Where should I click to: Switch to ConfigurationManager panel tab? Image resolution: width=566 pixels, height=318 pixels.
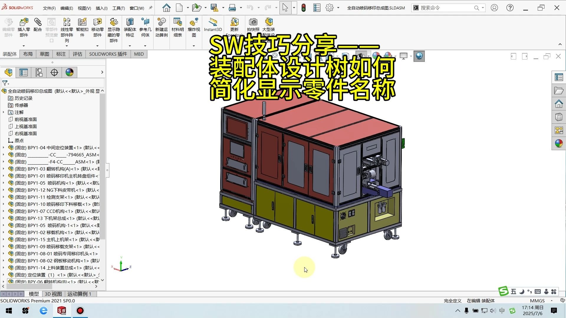pyautogui.click(x=39, y=72)
